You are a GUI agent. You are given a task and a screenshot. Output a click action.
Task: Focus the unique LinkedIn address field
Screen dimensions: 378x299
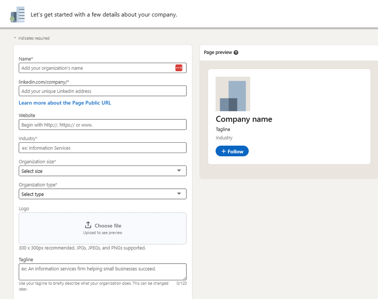coord(103,91)
